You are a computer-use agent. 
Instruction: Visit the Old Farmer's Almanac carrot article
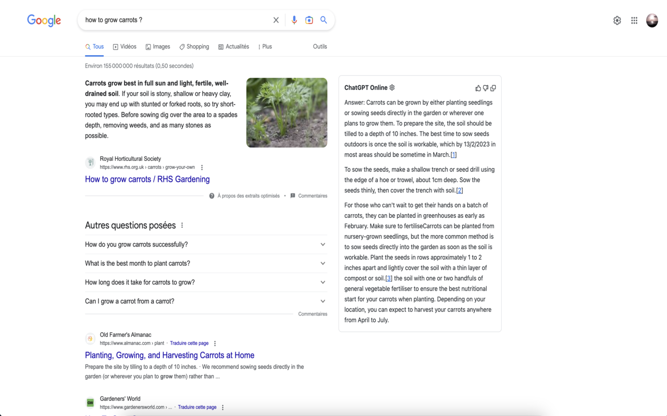click(x=169, y=355)
